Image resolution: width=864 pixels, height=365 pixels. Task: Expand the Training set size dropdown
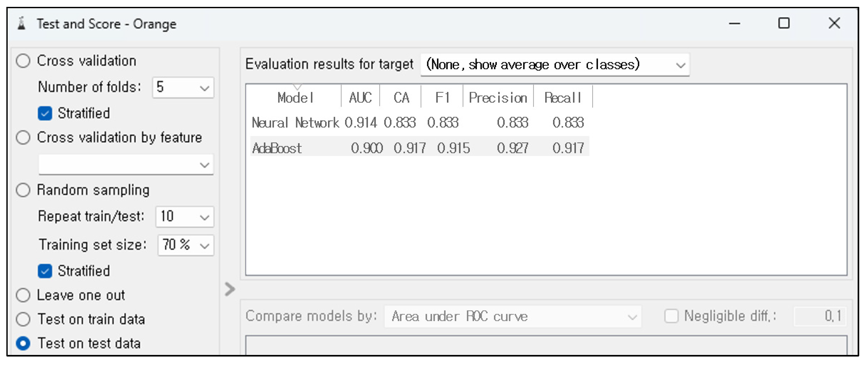(x=186, y=245)
